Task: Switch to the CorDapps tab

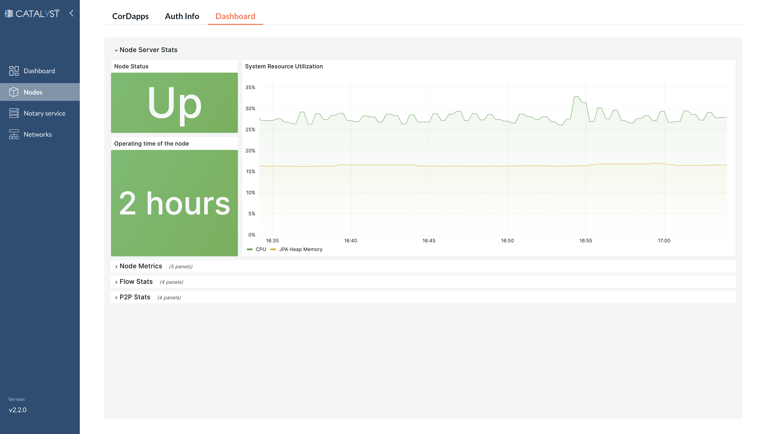Action: click(x=131, y=16)
